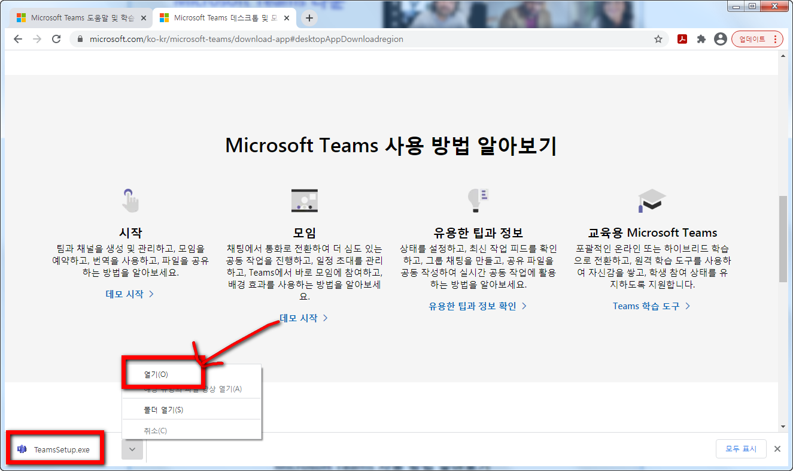The image size is (793, 471).
Task: Go back with the browser back arrow
Action: coord(18,39)
